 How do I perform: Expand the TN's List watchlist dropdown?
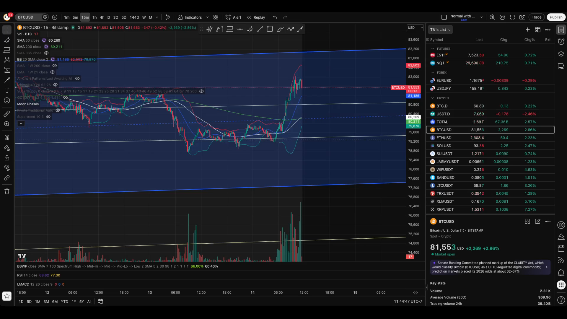(x=440, y=30)
